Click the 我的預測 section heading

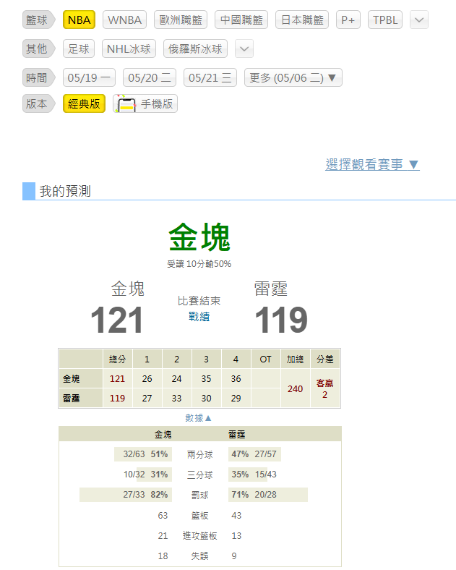coord(65,191)
